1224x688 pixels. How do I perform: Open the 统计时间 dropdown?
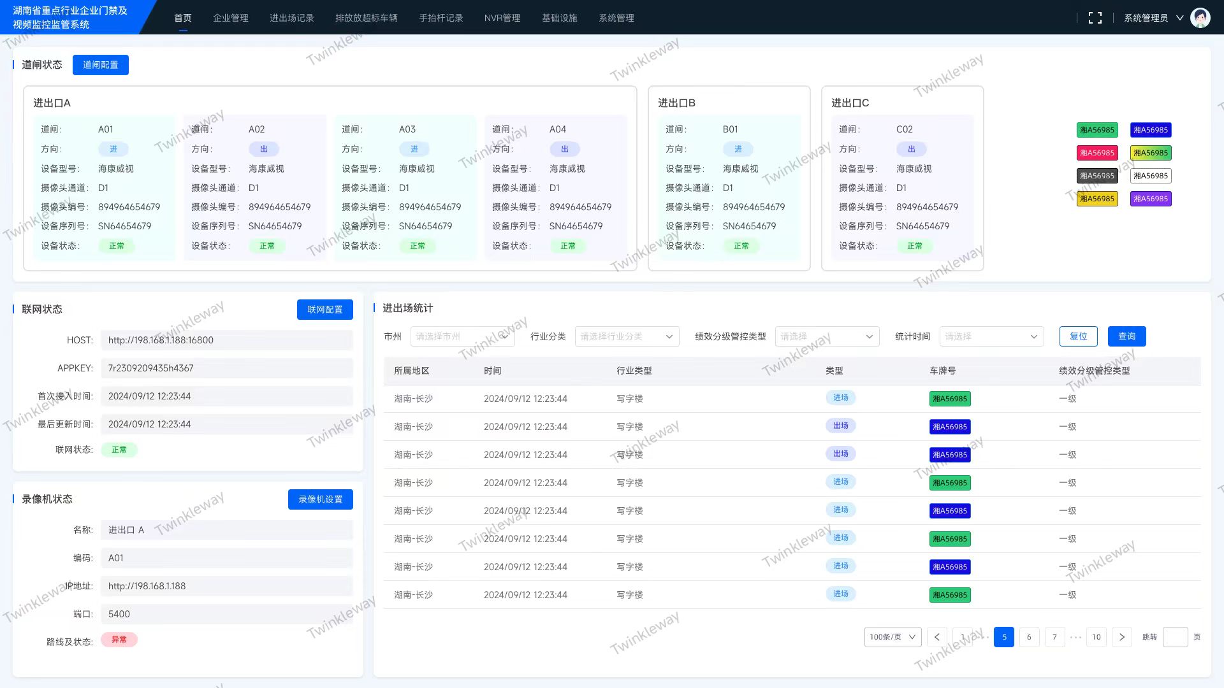tap(991, 336)
